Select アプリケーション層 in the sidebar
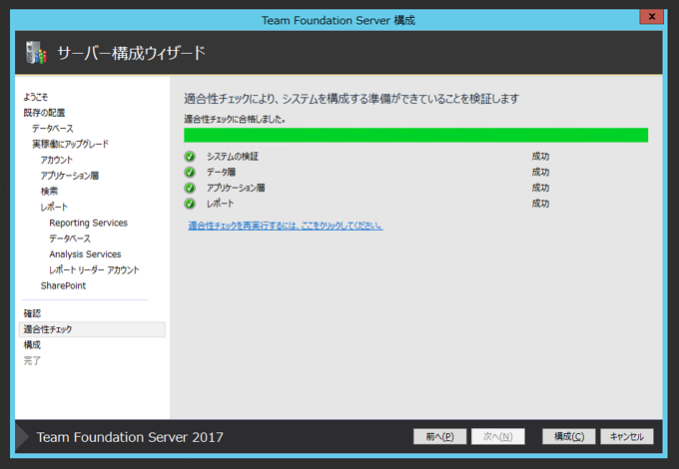Image resolution: width=679 pixels, height=469 pixels. pyautogui.click(x=70, y=176)
